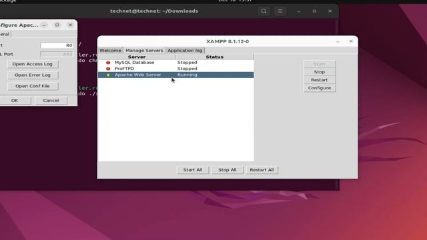Viewport: 427px width, 240px height.
Task: Switch to the Manage Servers tab
Action: coord(144,51)
